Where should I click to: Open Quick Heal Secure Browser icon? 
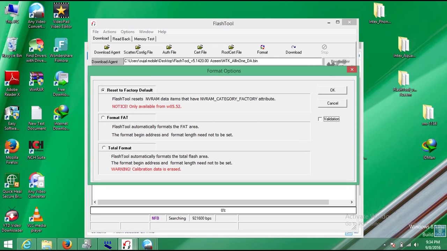pos(12,186)
